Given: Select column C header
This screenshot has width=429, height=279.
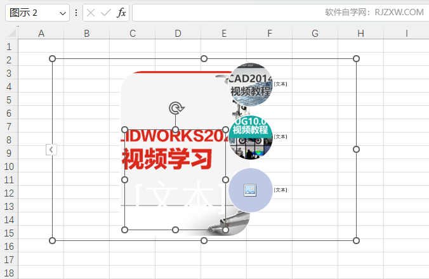Looking at the screenshot, I should [x=133, y=34].
